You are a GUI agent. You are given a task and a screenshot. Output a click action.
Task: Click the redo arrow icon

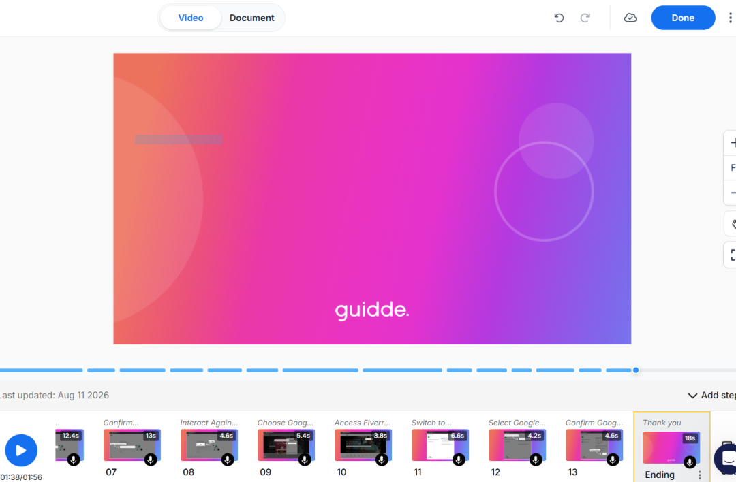tap(585, 18)
